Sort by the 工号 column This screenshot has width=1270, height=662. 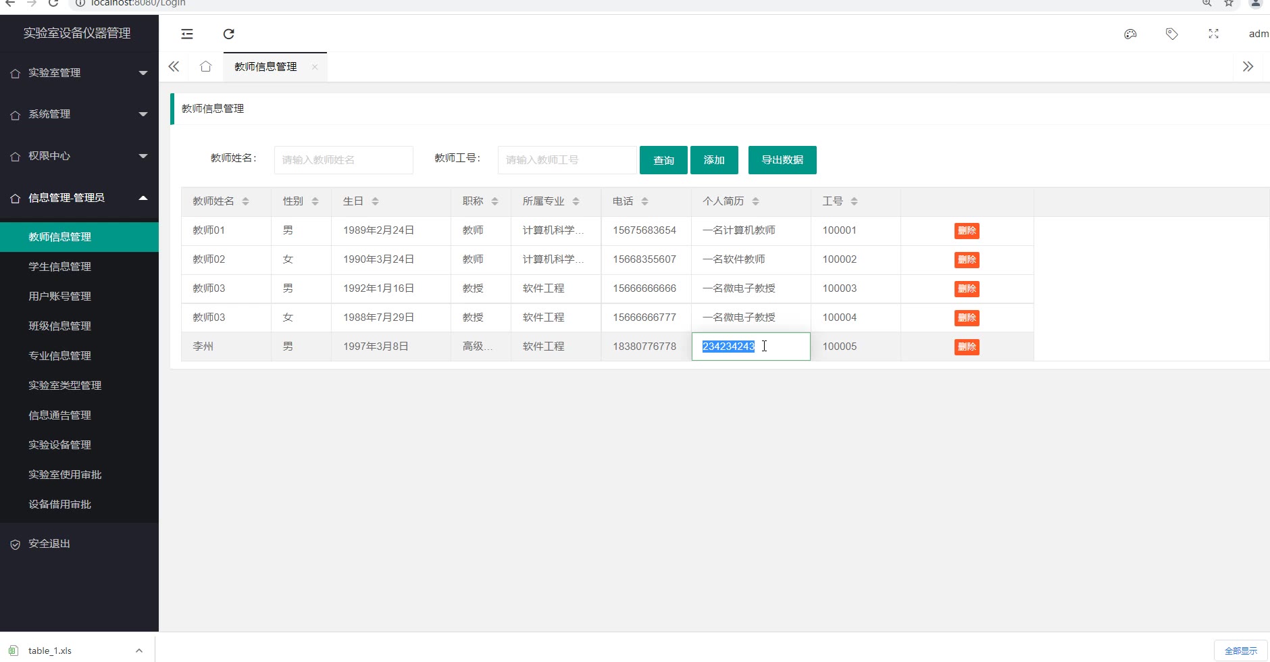854,201
